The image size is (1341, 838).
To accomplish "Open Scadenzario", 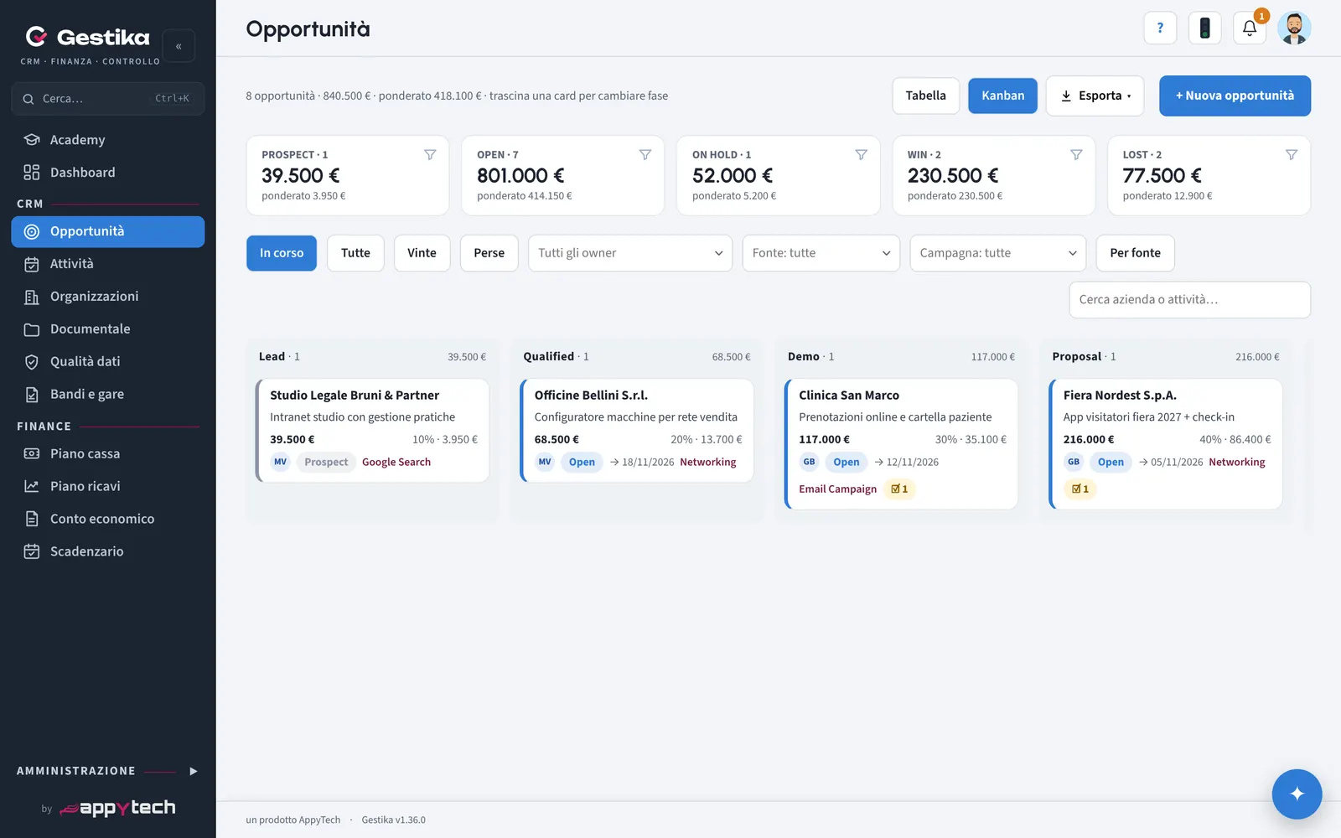I will coord(107,551).
